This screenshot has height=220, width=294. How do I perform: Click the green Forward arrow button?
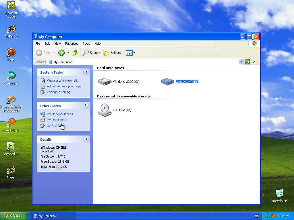click(61, 53)
